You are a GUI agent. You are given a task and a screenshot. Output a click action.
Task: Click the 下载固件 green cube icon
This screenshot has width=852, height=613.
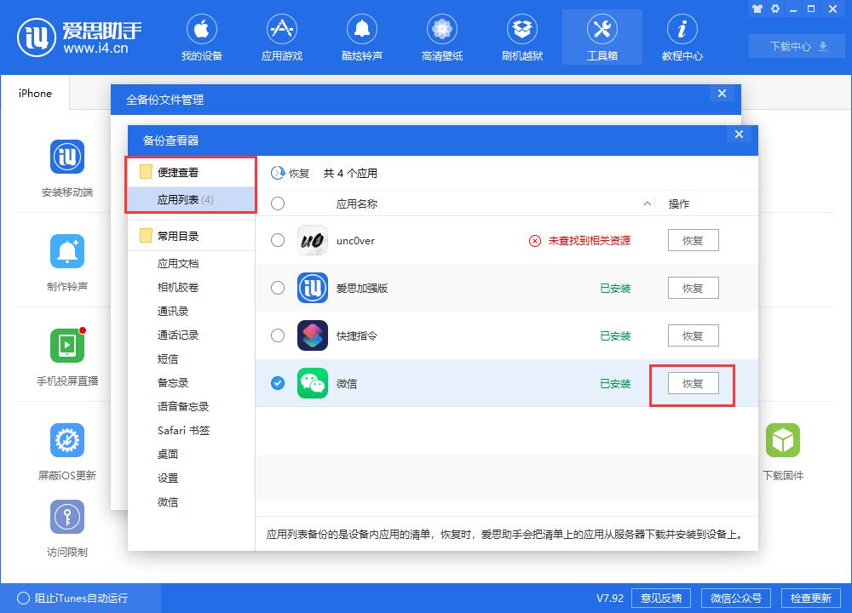tap(782, 440)
